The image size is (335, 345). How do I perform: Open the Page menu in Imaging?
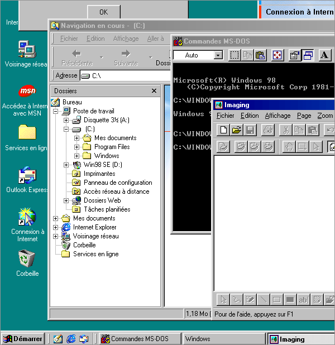[304, 116]
